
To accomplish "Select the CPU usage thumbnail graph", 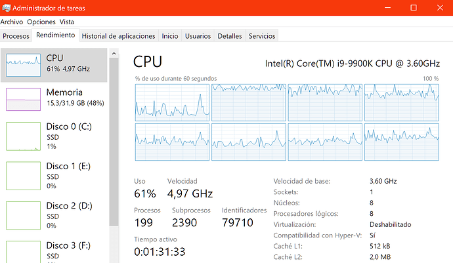I will pos(23,65).
